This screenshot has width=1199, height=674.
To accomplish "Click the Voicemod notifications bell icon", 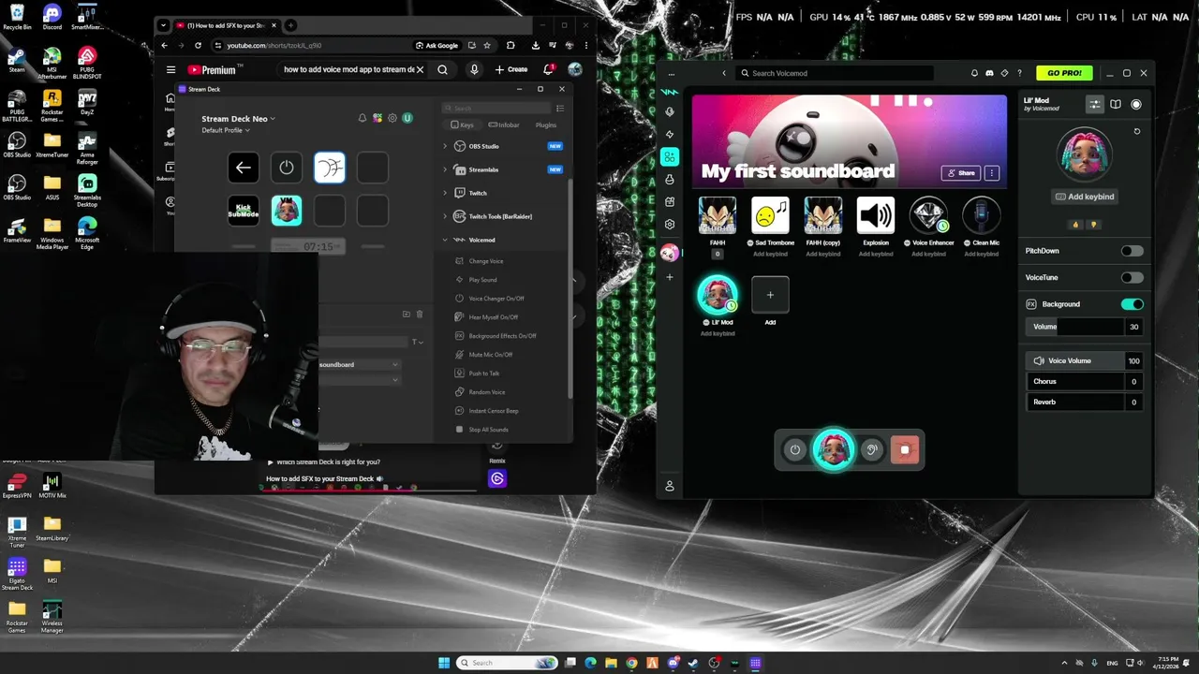I will click(974, 73).
